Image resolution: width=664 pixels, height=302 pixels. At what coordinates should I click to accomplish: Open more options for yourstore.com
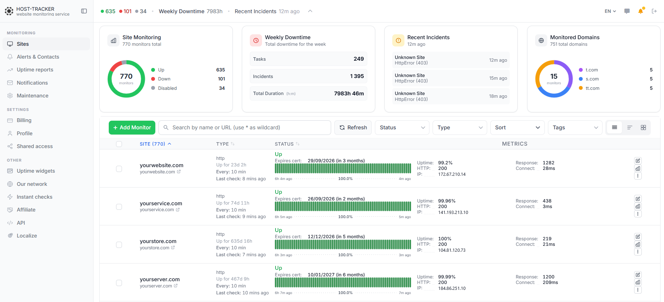[x=638, y=252]
